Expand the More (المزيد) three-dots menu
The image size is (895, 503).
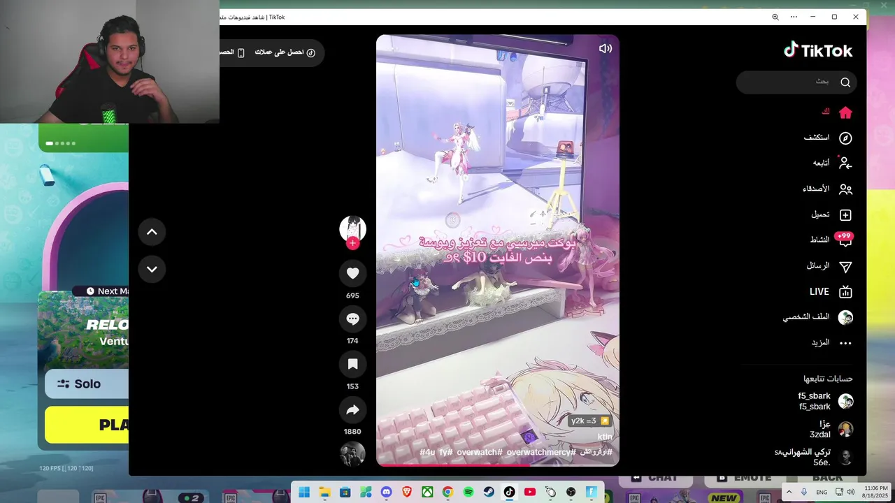pyautogui.click(x=845, y=343)
